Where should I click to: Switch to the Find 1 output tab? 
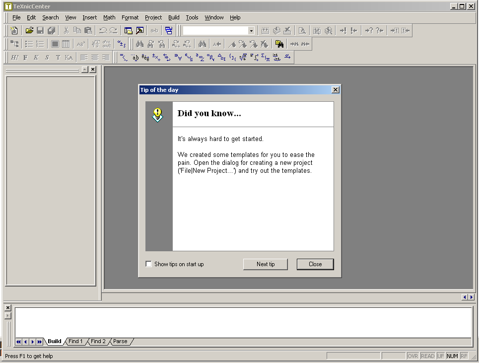[75, 342]
